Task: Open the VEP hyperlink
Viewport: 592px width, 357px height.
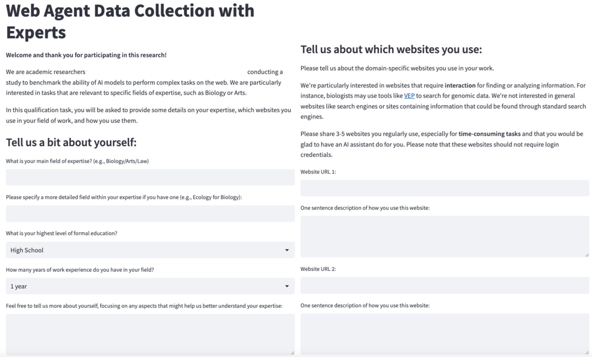Action: click(409, 96)
